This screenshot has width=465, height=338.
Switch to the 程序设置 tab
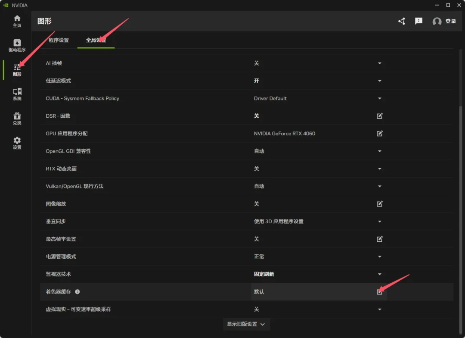click(59, 40)
